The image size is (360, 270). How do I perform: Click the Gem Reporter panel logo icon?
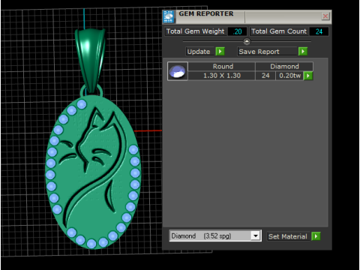click(x=169, y=16)
